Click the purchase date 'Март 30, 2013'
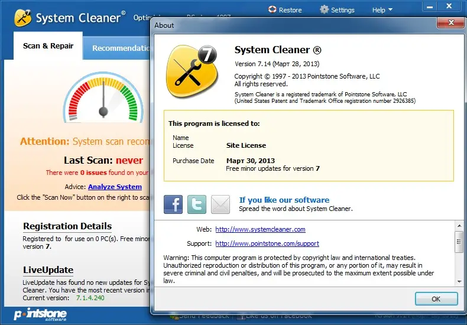This screenshot has width=467, height=325. click(251, 161)
